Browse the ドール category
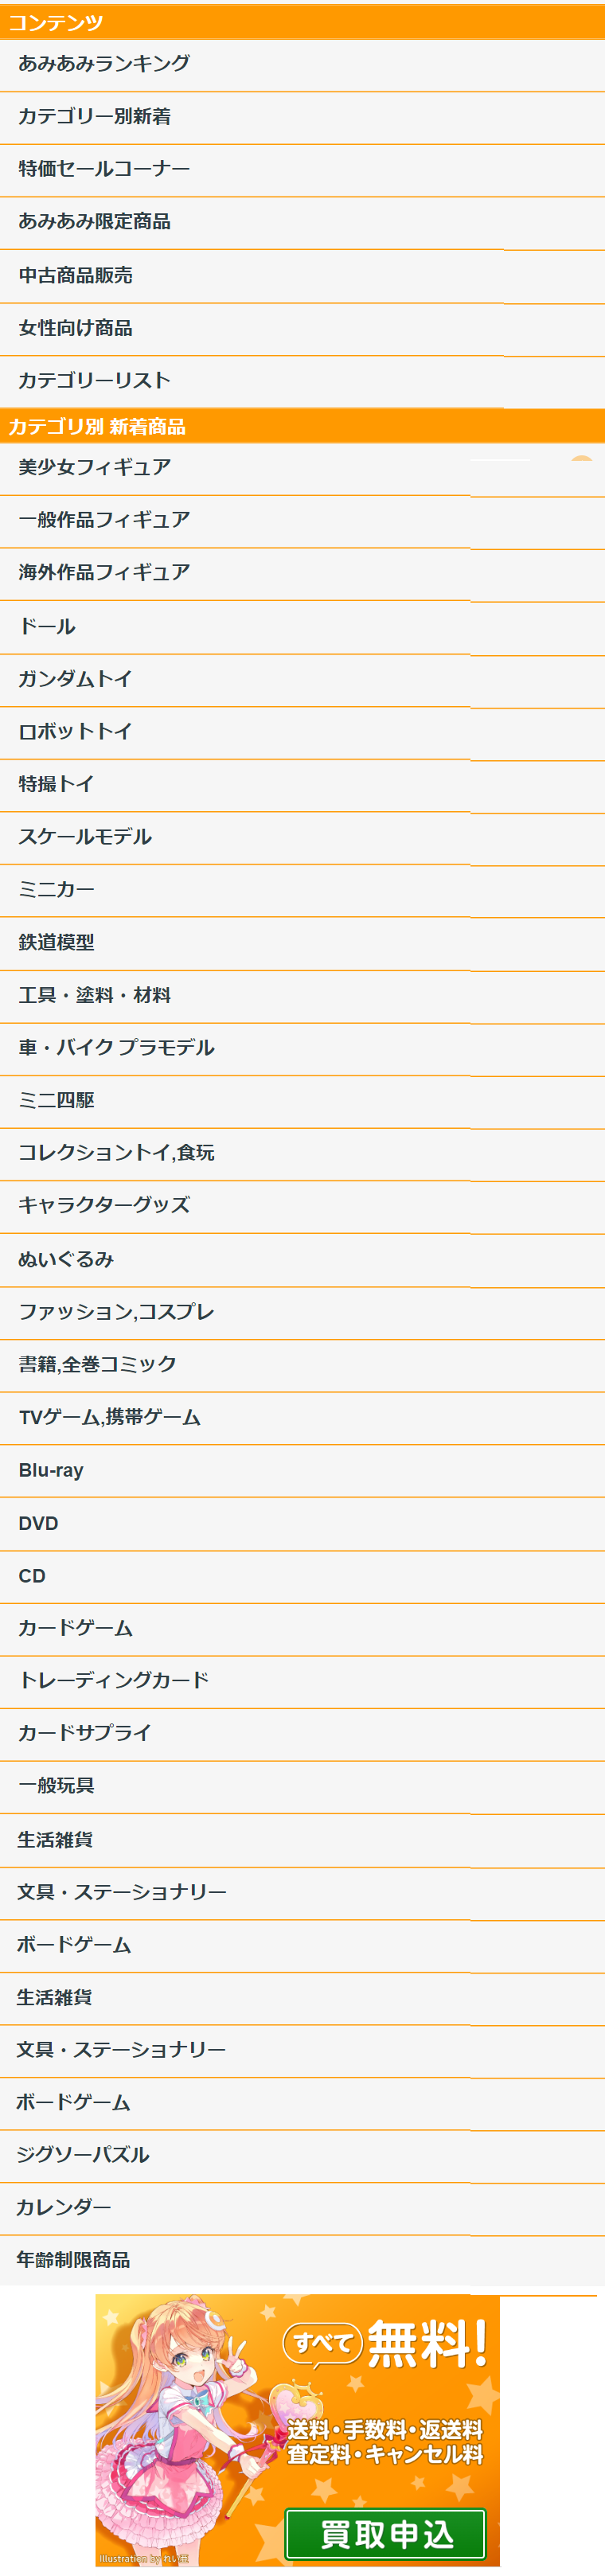 (x=45, y=626)
